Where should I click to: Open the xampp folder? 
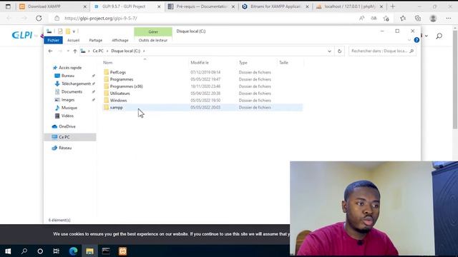203,108
